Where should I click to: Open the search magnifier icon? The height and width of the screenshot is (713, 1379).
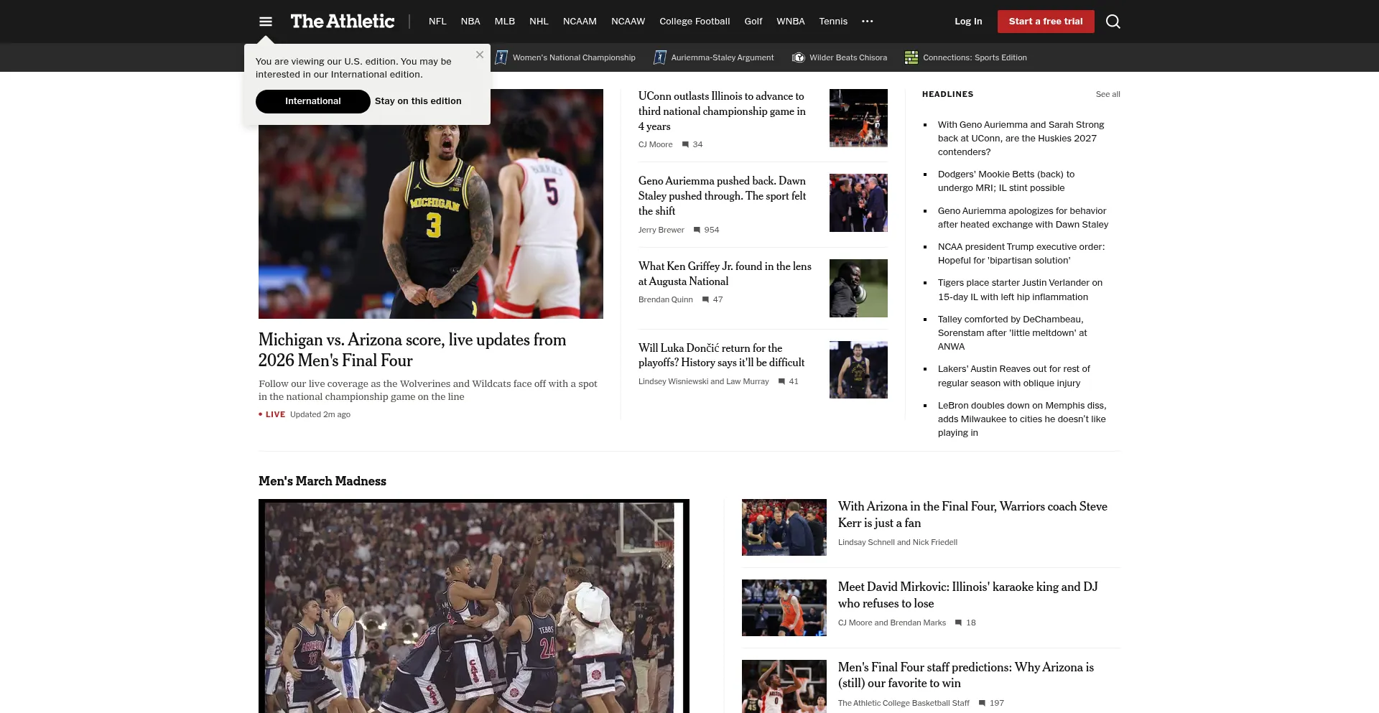point(1113,22)
